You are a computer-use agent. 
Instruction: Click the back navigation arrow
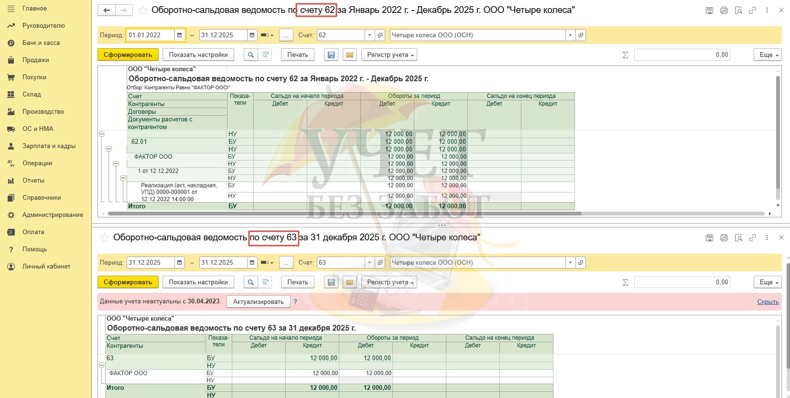[107, 10]
